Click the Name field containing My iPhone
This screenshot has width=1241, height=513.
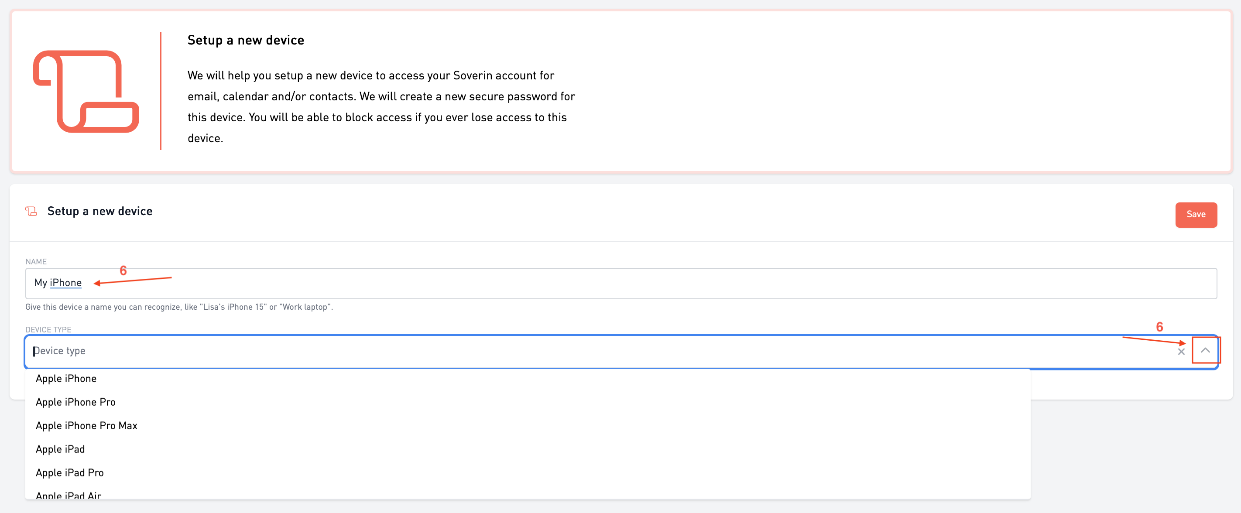(620, 283)
